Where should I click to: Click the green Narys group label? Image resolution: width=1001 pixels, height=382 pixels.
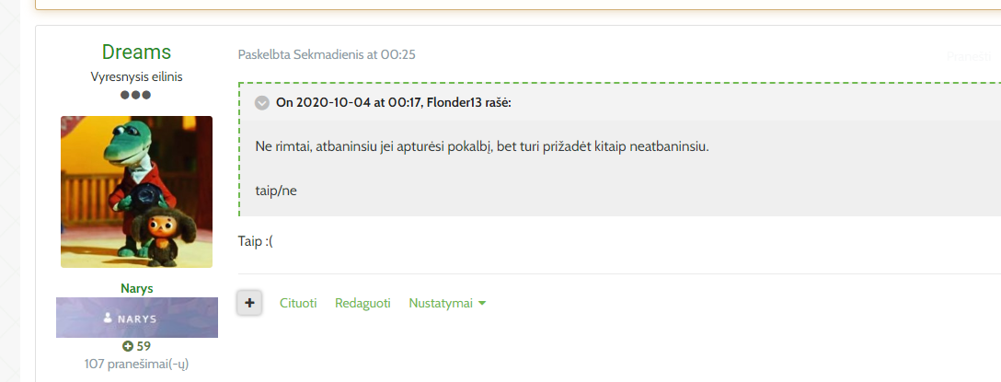(x=136, y=288)
